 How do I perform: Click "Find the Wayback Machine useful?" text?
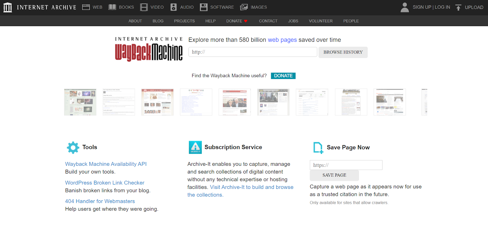coord(229,76)
